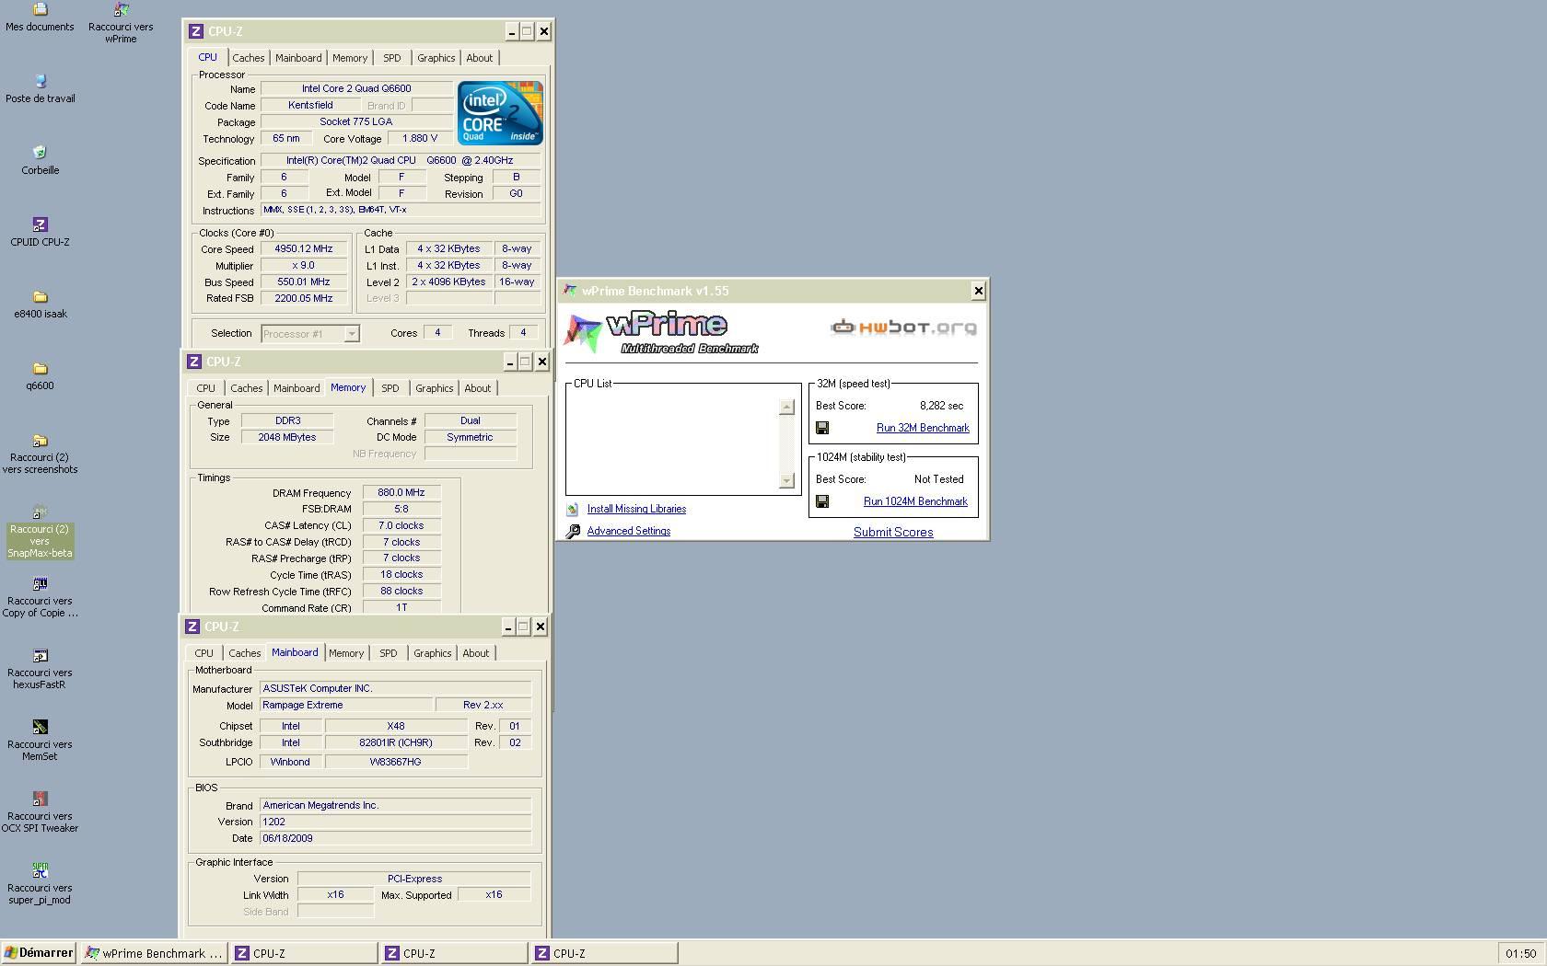1547x966 pixels.
Task: Open SPD tab in Memory CPU-Z window
Action: [390, 388]
